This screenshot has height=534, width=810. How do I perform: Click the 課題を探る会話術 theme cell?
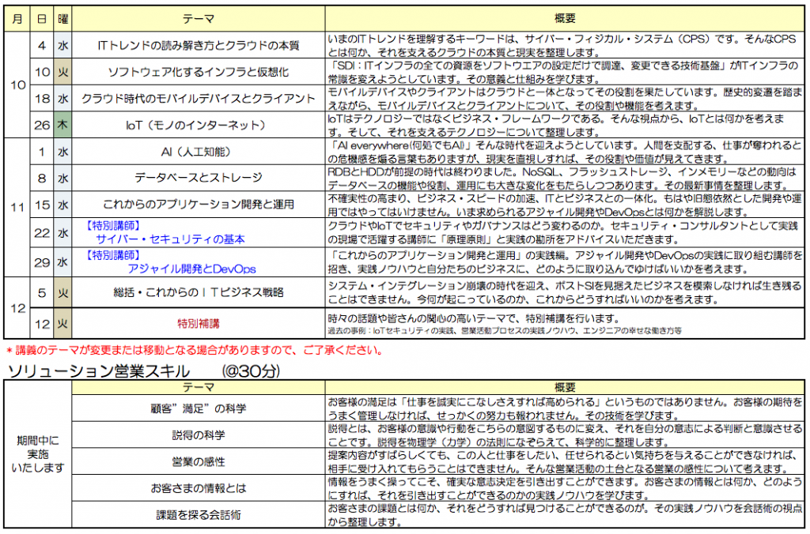click(x=199, y=515)
